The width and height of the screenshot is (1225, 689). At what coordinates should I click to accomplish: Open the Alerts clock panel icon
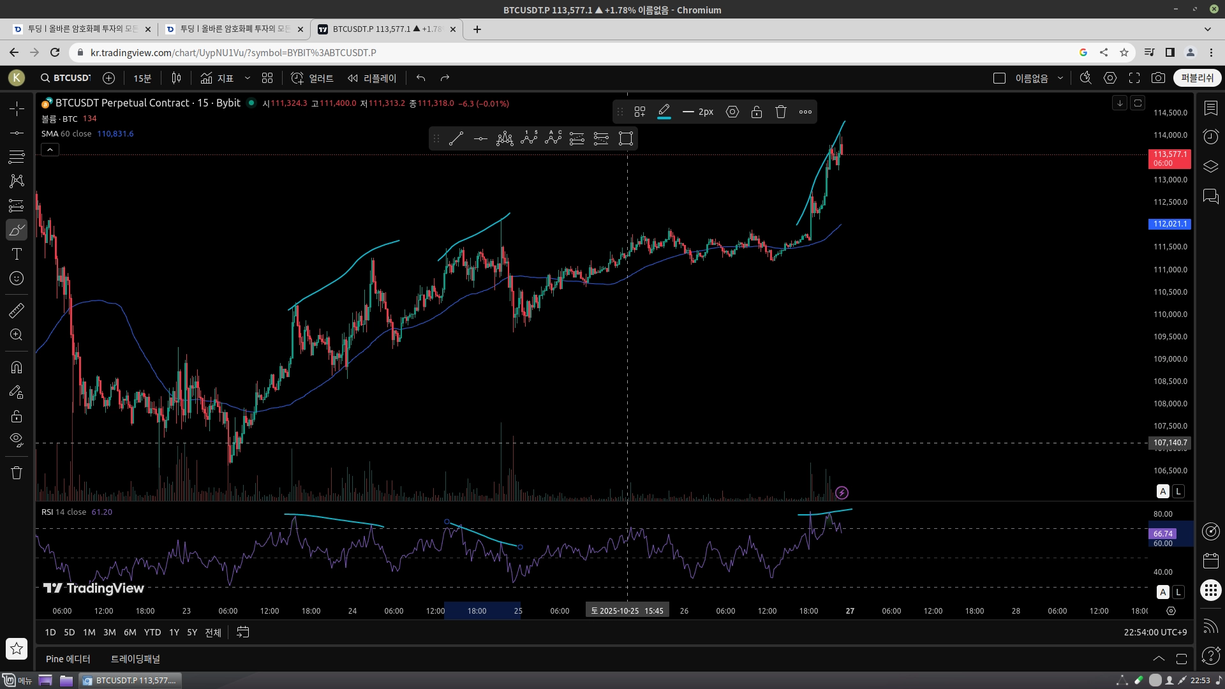click(1210, 137)
